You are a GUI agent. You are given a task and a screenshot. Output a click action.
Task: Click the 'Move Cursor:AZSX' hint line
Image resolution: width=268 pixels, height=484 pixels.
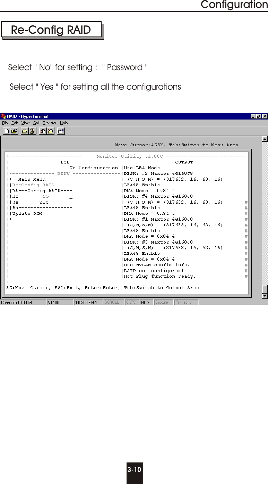click(176, 145)
